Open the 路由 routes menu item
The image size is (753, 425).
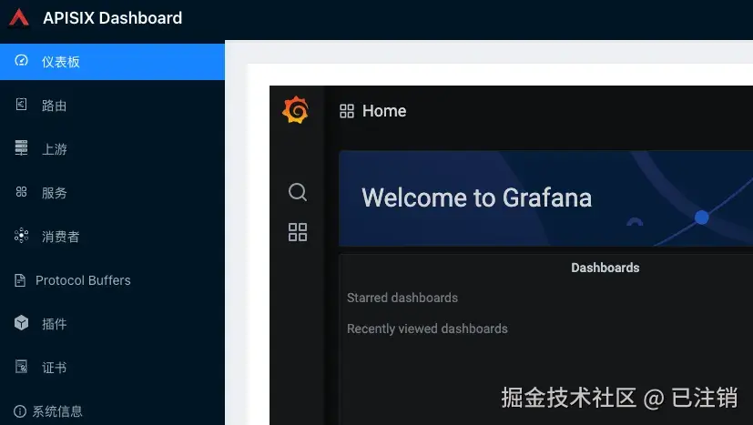point(112,106)
